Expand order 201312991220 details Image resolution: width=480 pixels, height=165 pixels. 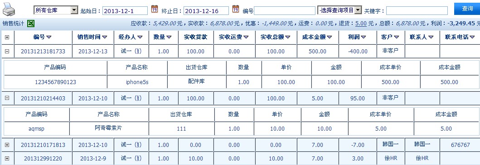7,158
